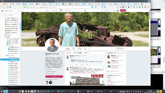Click the magnifier in Twitter search box
Image resolution: width=165 pixels, height=93 pixels.
(114, 10)
